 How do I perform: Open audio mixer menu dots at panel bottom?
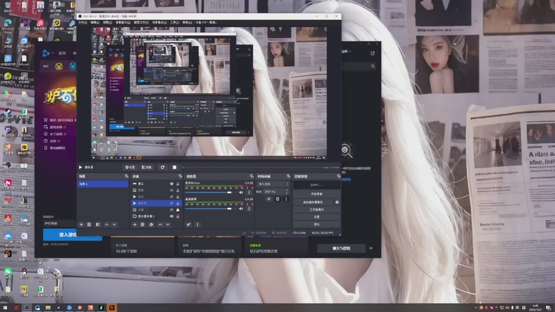coord(198,225)
